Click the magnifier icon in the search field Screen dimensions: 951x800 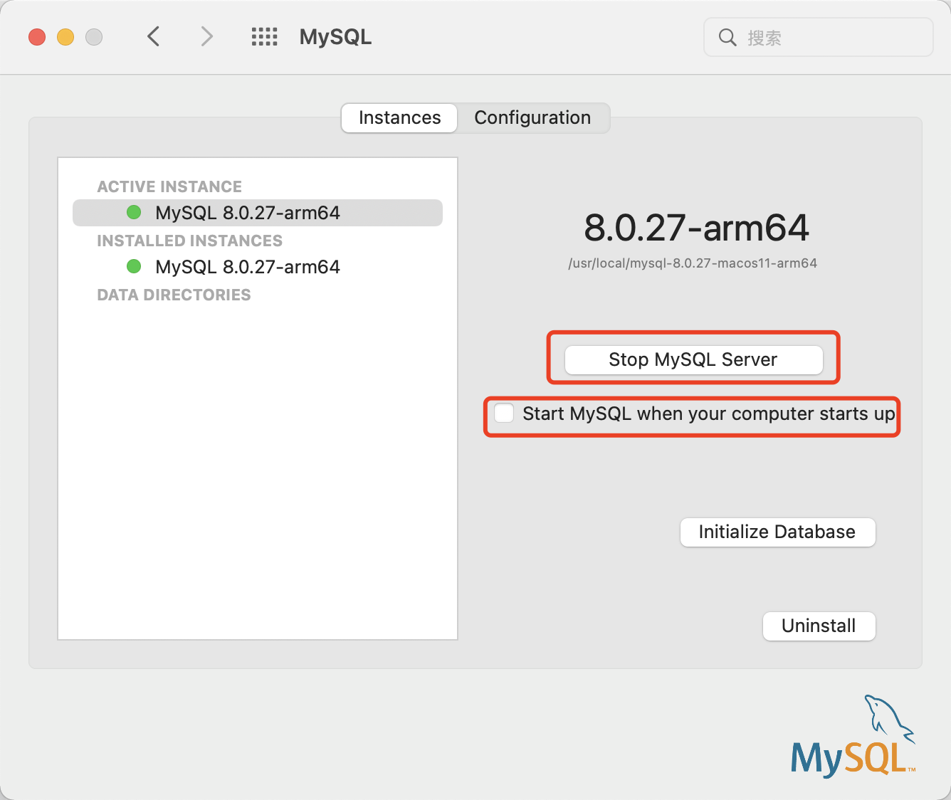(x=727, y=37)
